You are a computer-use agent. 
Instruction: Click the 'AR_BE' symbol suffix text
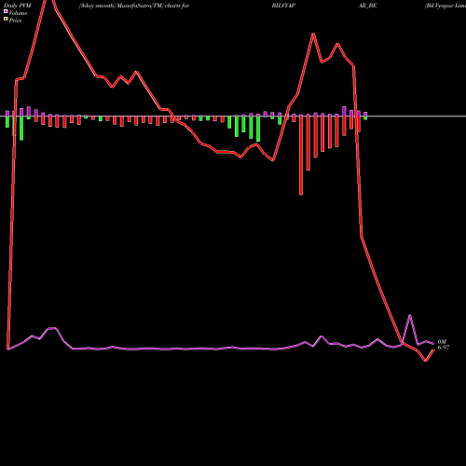(367, 6)
